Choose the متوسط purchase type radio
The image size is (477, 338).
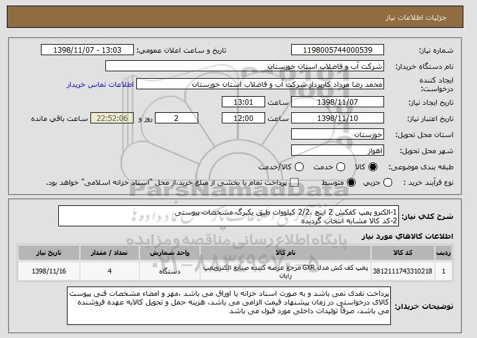tap(351, 182)
